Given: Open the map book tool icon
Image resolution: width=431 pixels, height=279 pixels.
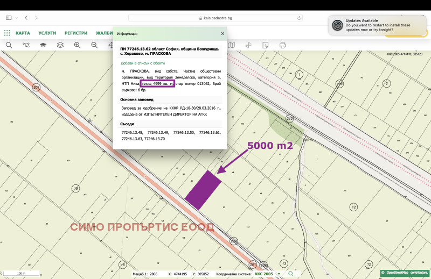Looking at the screenshot, I should pyautogui.click(x=231, y=45).
